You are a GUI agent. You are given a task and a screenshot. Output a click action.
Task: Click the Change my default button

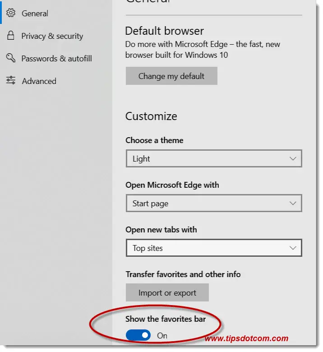(171, 76)
